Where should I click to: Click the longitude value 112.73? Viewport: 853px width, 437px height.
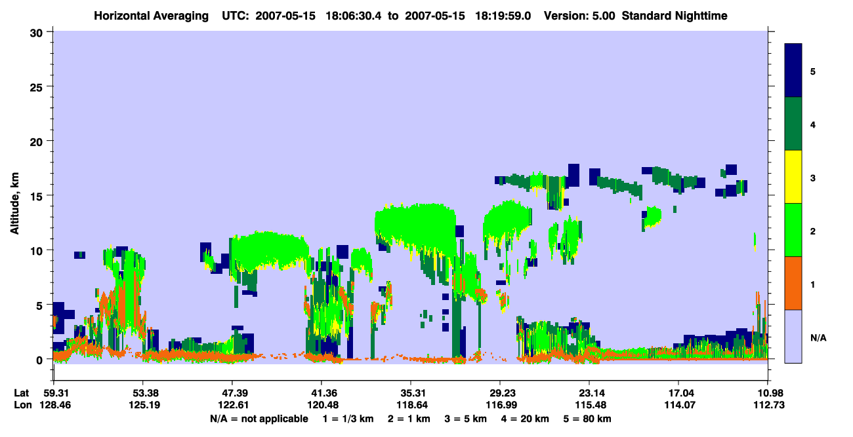(x=768, y=405)
